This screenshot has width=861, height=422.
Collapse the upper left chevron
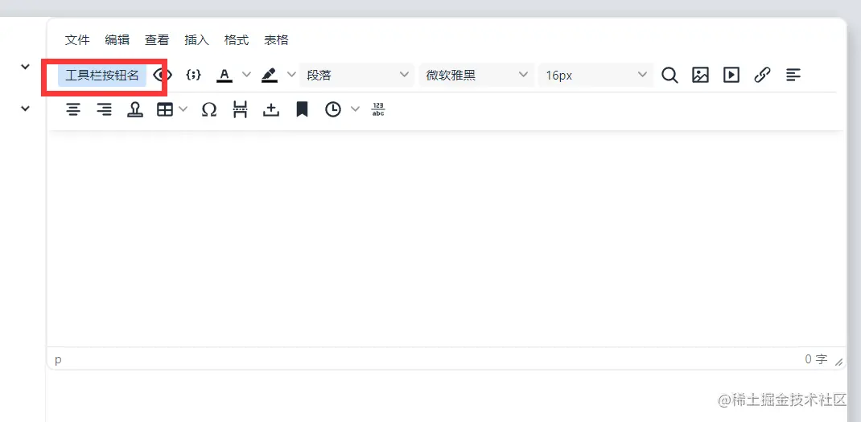point(25,67)
